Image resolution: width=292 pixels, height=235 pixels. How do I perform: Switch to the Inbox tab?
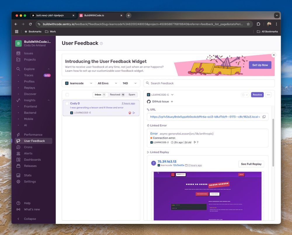tap(100, 95)
